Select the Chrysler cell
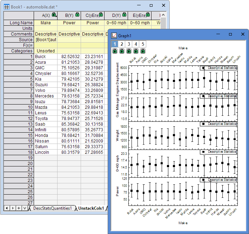 (x=46, y=74)
